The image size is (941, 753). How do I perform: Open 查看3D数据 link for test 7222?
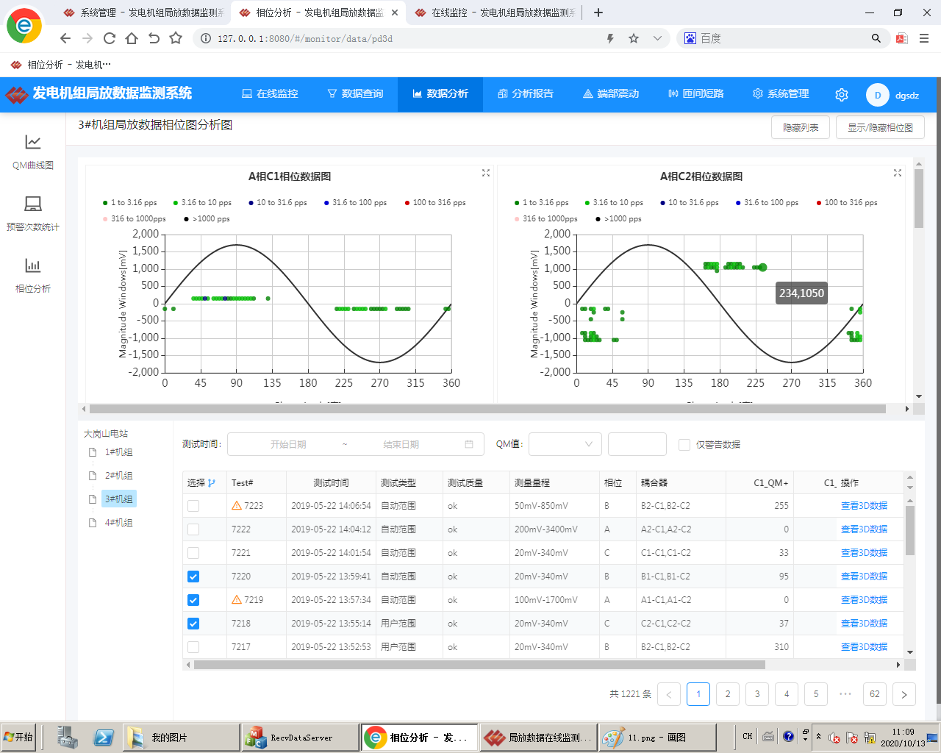click(x=864, y=529)
